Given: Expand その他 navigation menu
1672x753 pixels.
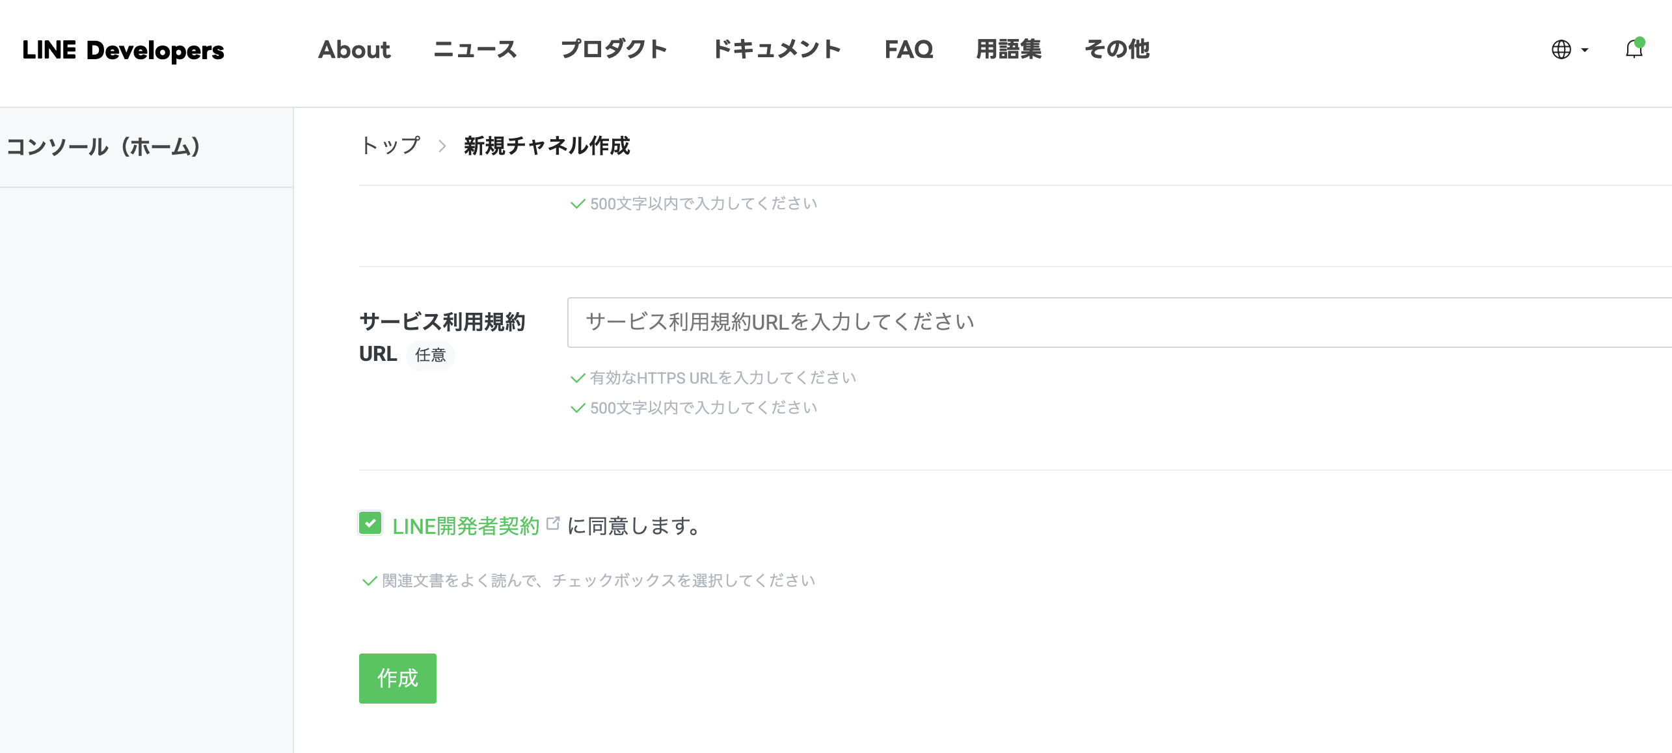Looking at the screenshot, I should (1116, 49).
